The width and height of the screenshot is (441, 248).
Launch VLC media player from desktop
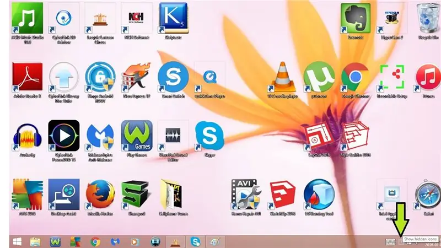(282, 77)
